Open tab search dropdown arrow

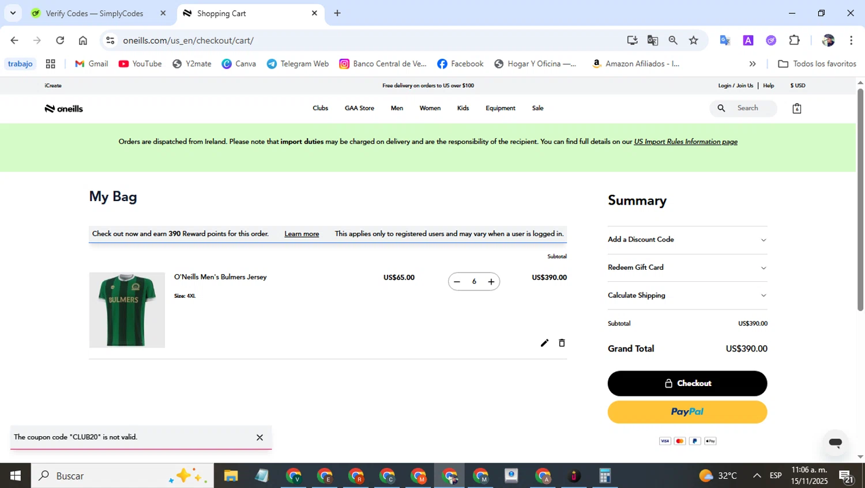[x=13, y=13]
